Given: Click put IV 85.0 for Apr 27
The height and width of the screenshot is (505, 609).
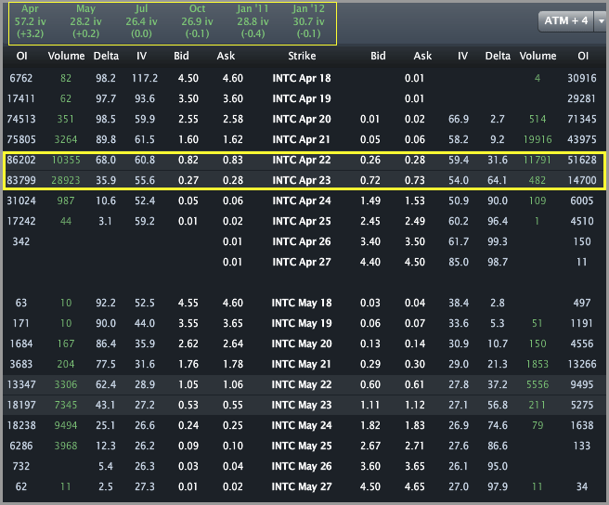Looking at the screenshot, I should point(459,262).
